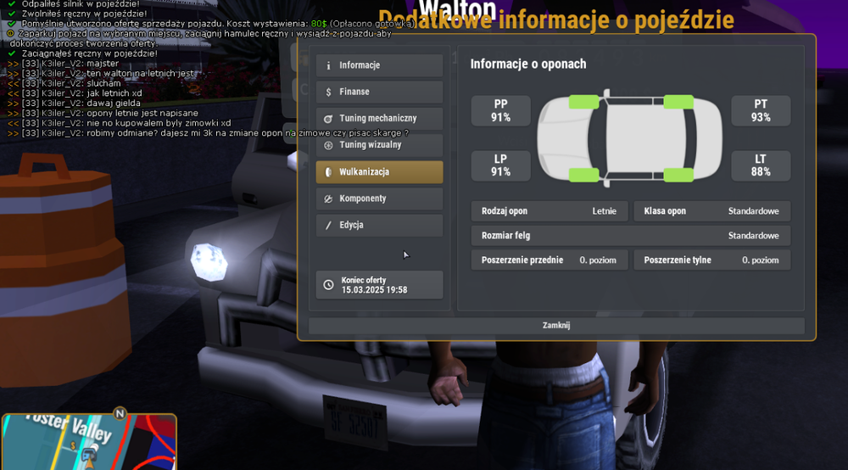848x470 pixels.
Task: Click the engine icon beside Tuning mechaniczny
Action: click(x=328, y=119)
